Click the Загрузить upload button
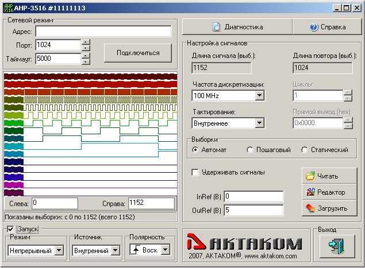365x268 pixels. 329,208
